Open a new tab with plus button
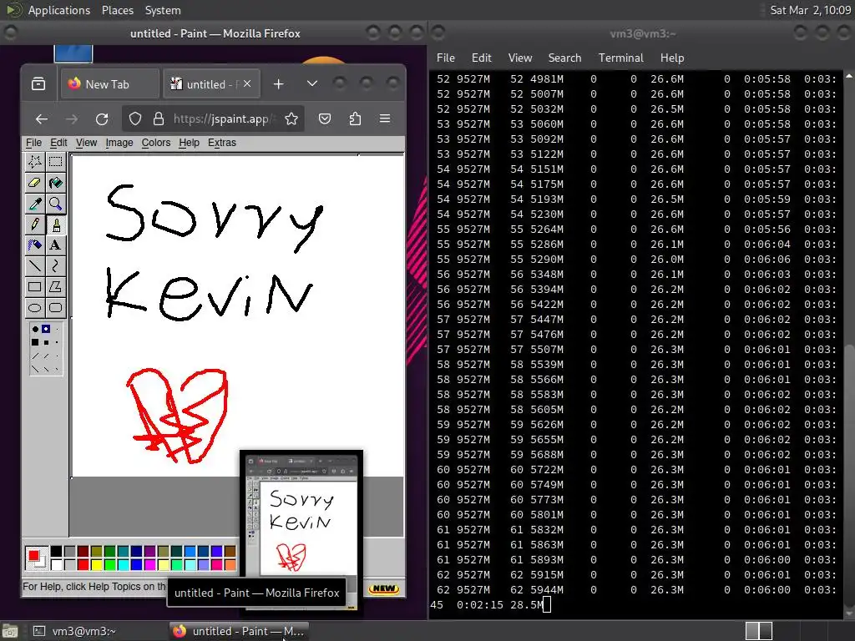 278,84
